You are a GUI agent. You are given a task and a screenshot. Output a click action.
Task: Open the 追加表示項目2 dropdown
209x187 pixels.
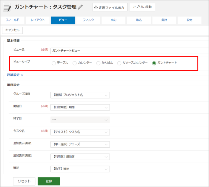(x=80, y=157)
